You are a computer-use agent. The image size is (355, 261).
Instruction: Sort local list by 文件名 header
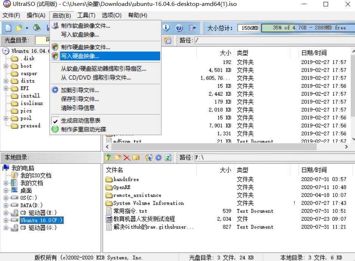tap(114, 170)
